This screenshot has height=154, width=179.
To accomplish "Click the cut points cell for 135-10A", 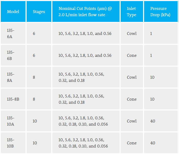I will [x=83, y=121].
